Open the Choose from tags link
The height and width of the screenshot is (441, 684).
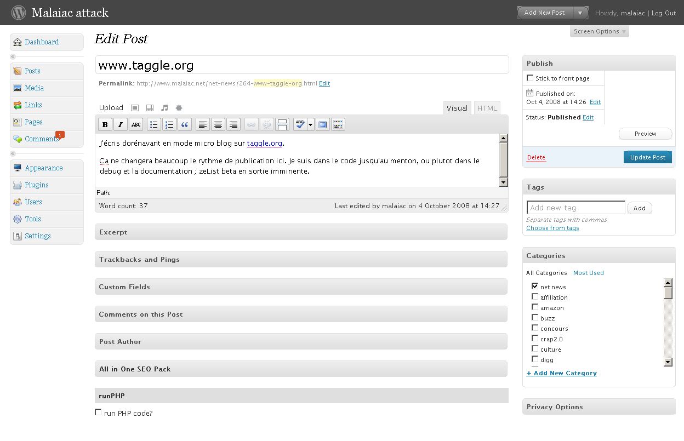tap(552, 228)
